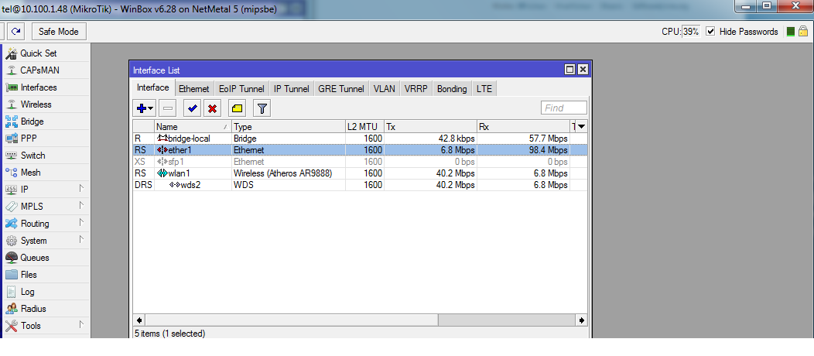Screen dimensions: 814x356
Task: Expand the IP submenu
Action: (81, 190)
